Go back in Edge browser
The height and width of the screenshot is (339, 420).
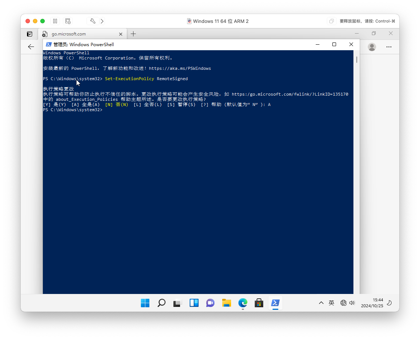point(31,47)
